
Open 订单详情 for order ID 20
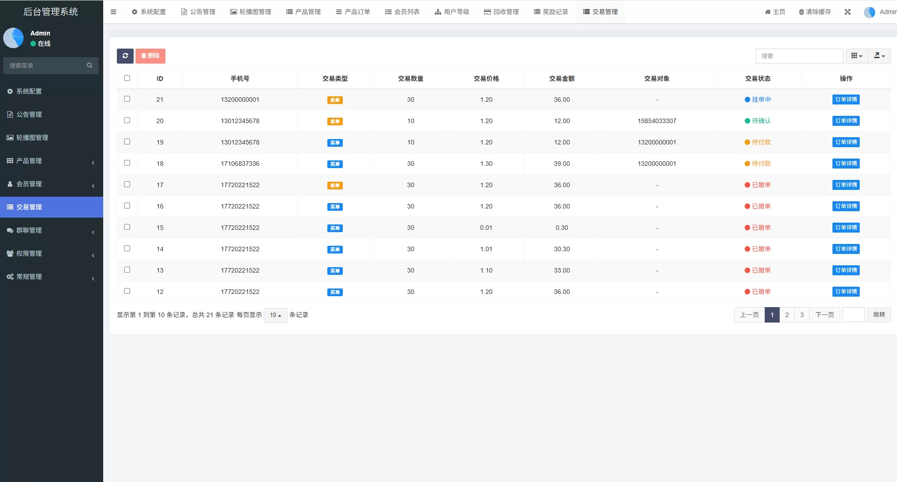[x=846, y=121]
